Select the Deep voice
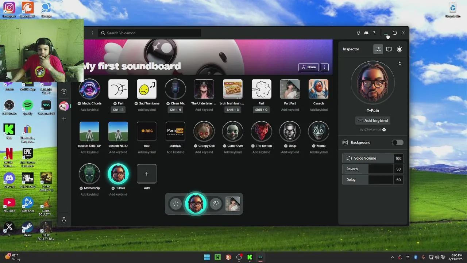Screen dimensions: 467x263 point(290,131)
